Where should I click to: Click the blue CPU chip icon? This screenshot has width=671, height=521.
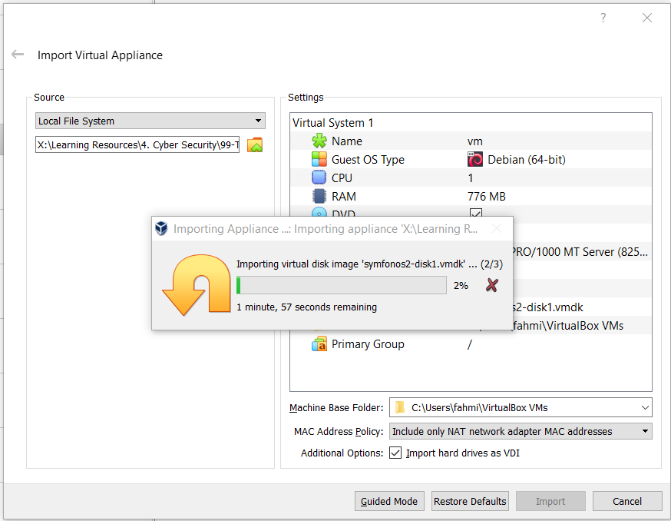[319, 178]
